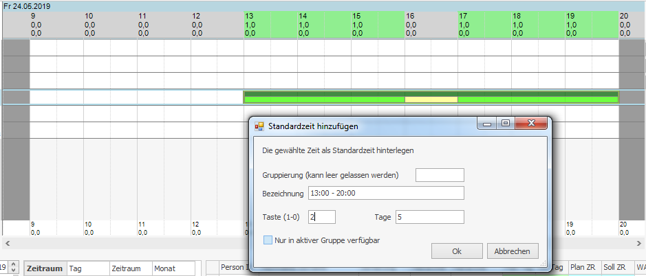Image resolution: width=646 pixels, height=276 pixels.
Task: Click the yellow break segment in schedule bar
Action: tap(431, 100)
